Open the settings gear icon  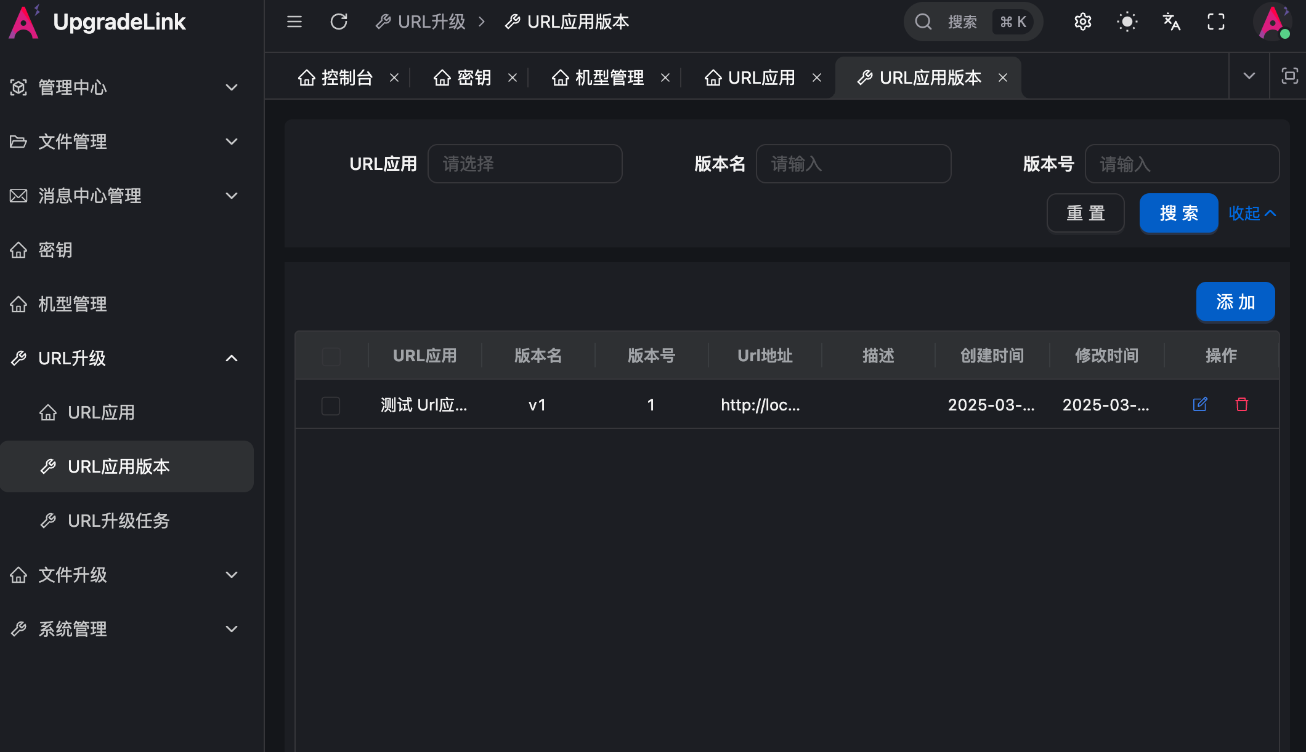pos(1083,22)
